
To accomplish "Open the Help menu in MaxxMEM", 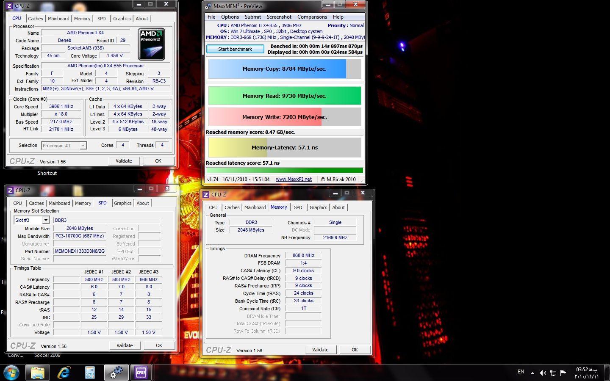I will click(338, 17).
